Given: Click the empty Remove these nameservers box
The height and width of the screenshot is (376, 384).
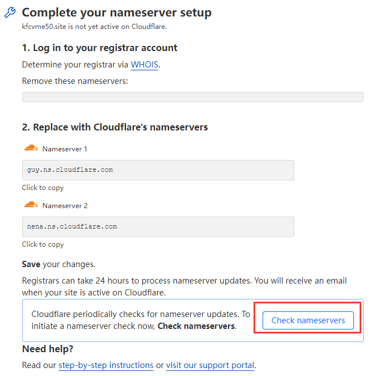Looking at the screenshot, I should pyautogui.click(x=193, y=97).
